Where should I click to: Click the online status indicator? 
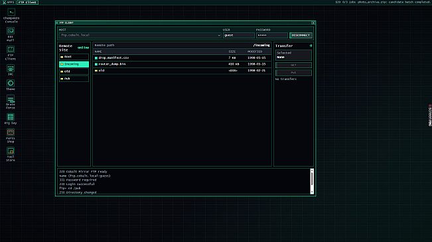(83, 48)
